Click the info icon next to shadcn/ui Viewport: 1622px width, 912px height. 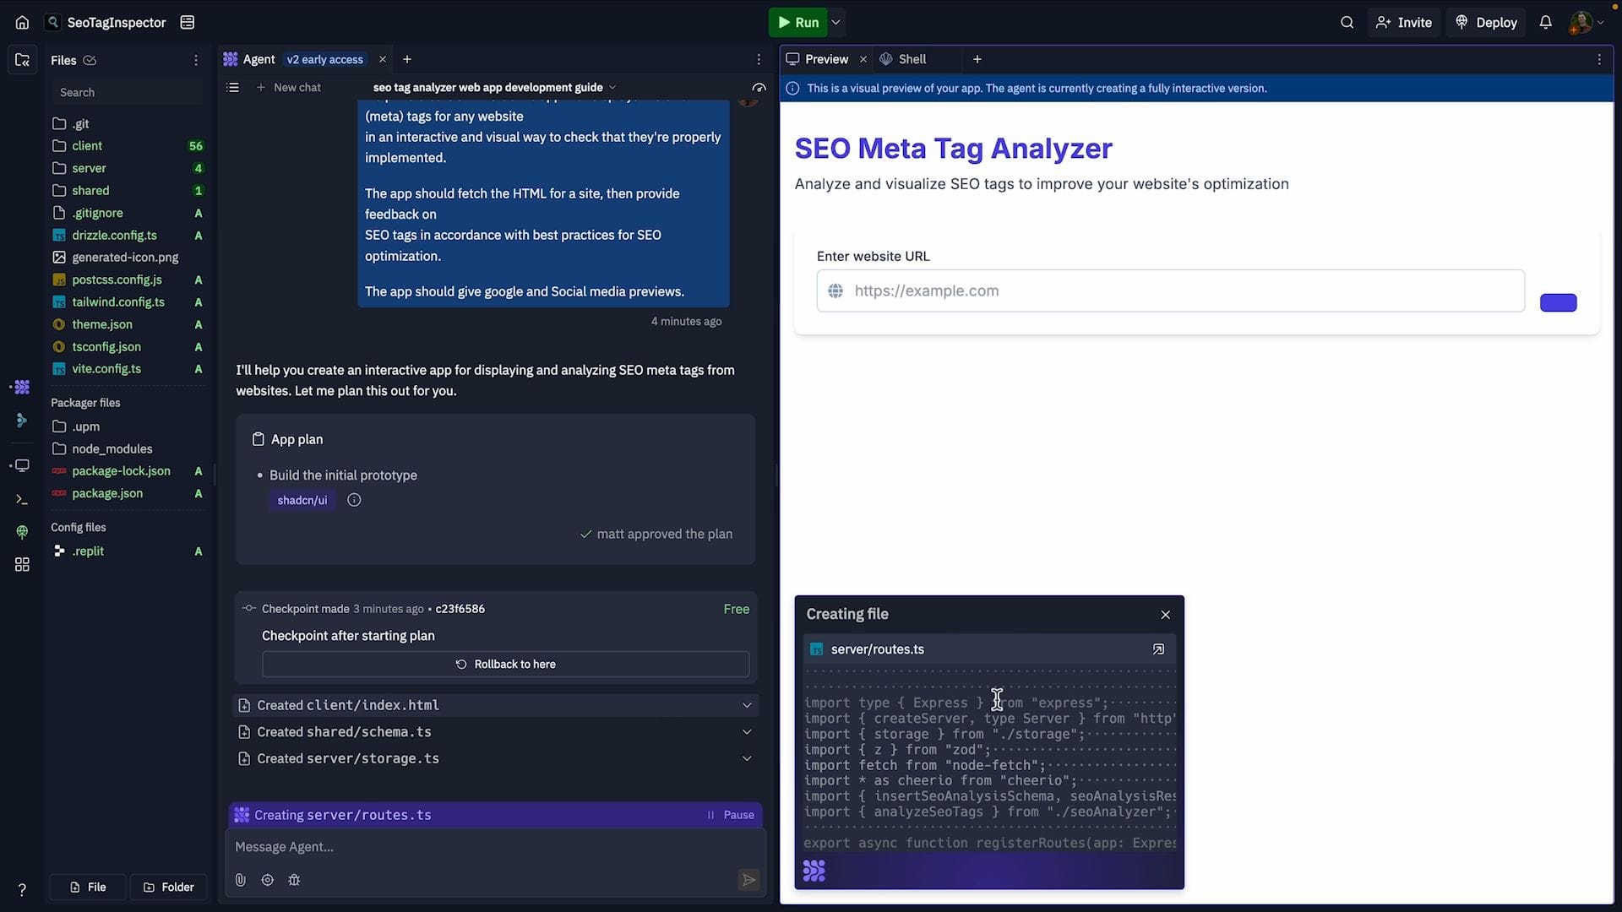click(354, 501)
